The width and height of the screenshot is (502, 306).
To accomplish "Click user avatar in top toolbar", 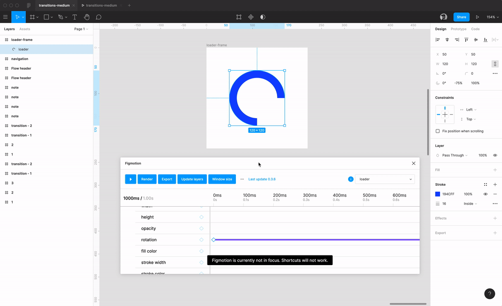I will (443, 17).
